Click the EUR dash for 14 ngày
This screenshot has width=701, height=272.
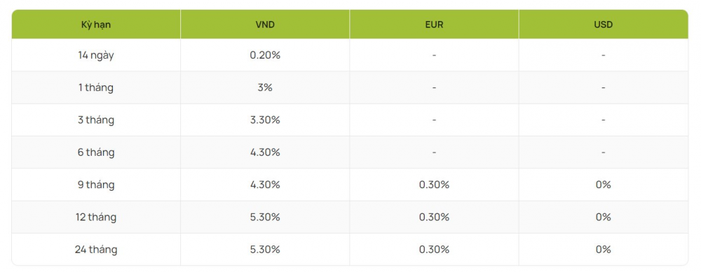pyautogui.click(x=434, y=55)
